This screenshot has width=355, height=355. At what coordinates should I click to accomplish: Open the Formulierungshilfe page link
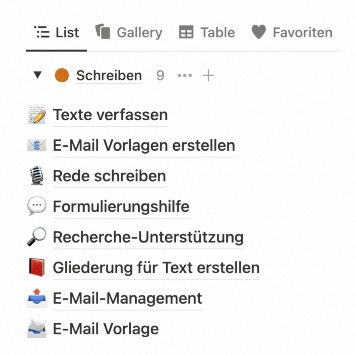(121, 206)
